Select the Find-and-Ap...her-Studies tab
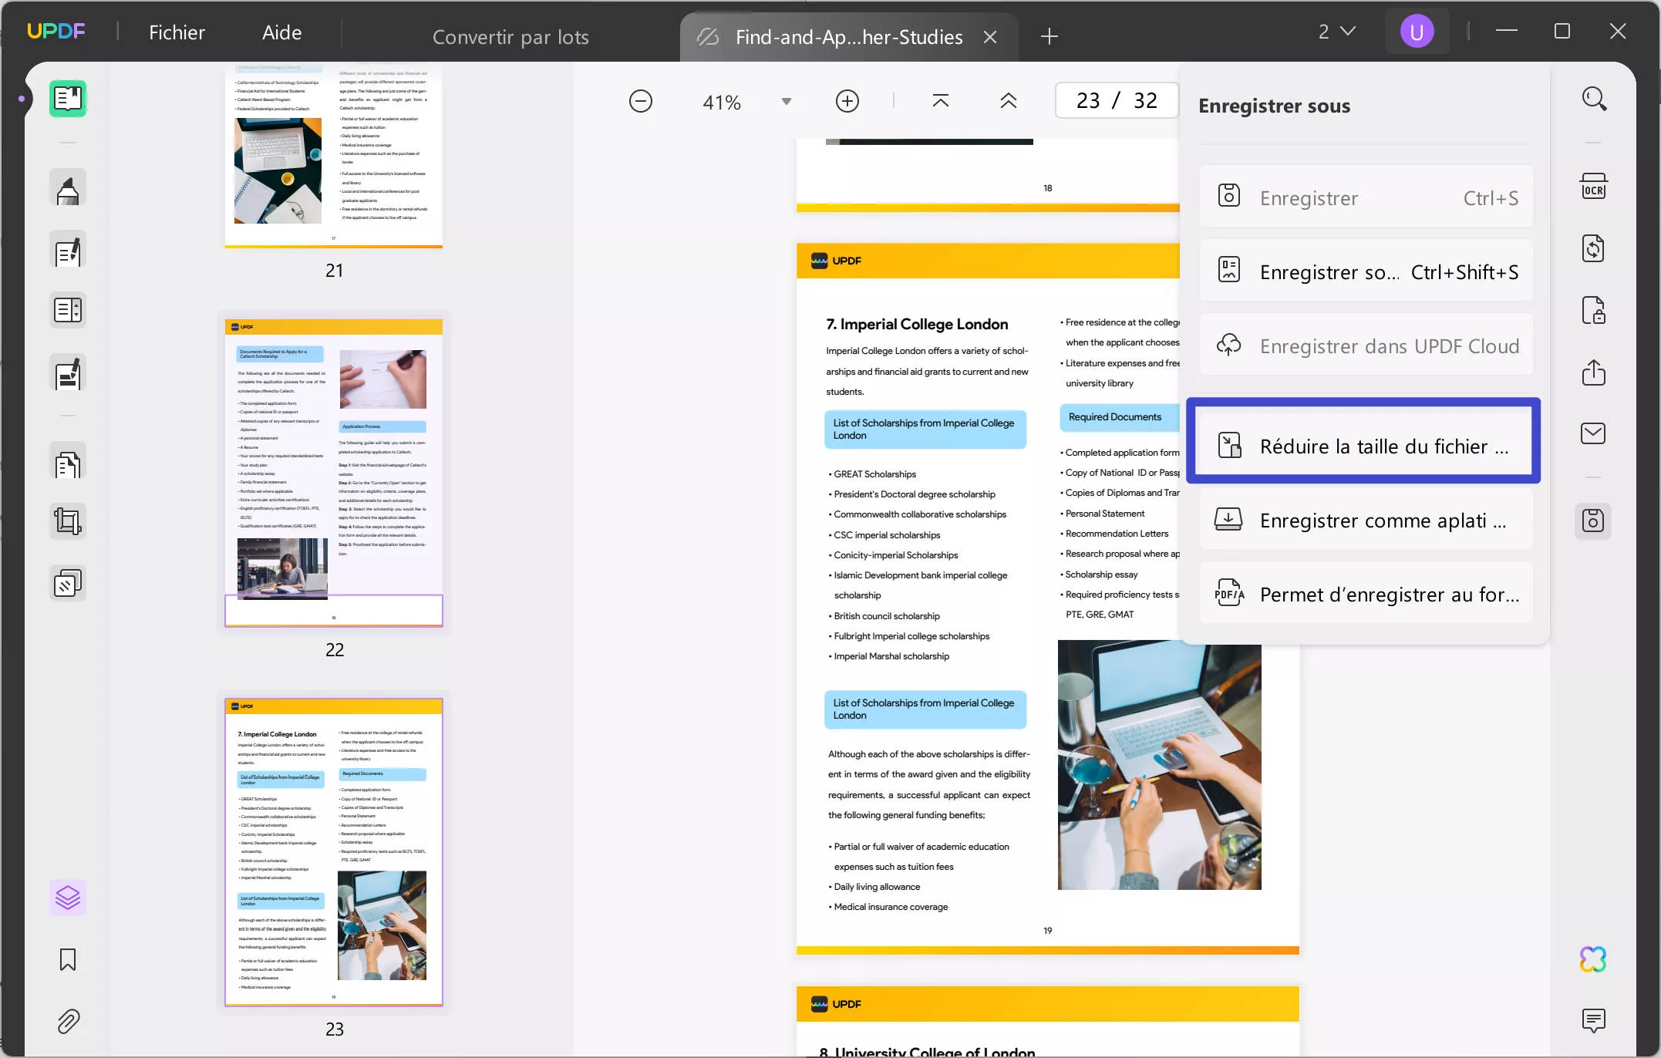This screenshot has width=1661, height=1058. (x=848, y=37)
